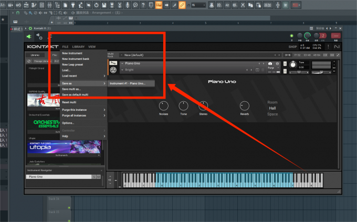
Task: Expand Purge all instances submenu
Action: (83, 115)
